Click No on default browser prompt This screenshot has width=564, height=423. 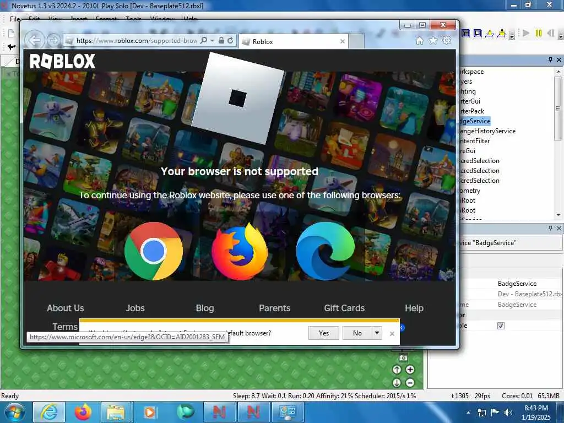pos(357,333)
